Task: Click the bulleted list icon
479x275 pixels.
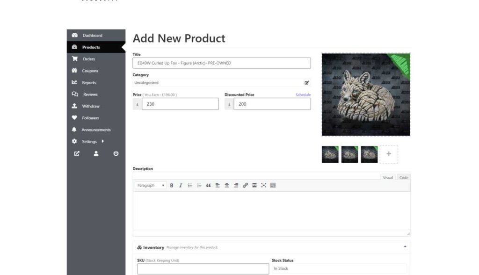Action: (190, 186)
